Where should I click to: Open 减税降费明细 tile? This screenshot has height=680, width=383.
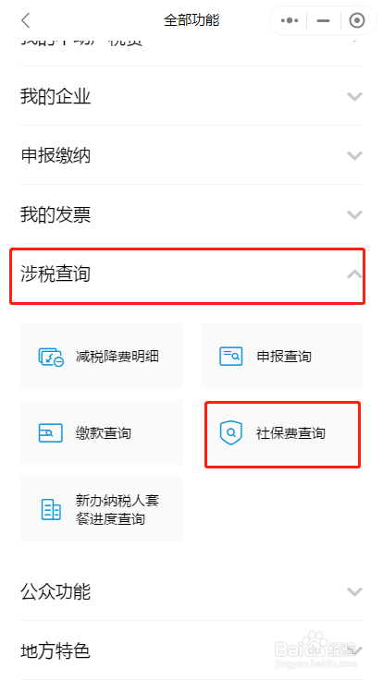[x=101, y=356]
